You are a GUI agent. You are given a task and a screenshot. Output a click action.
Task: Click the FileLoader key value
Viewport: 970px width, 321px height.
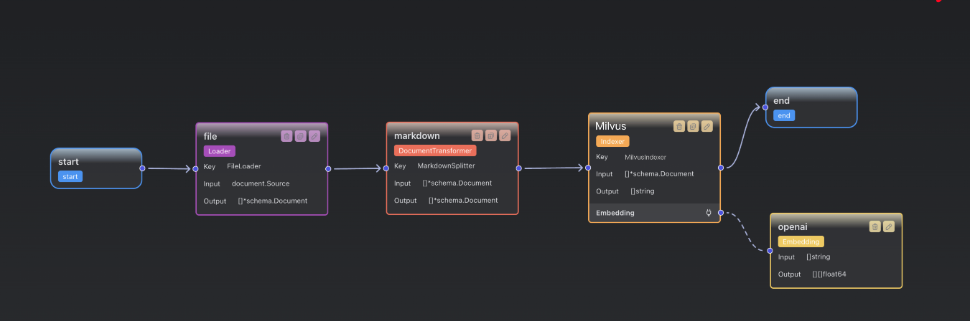tap(244, 166)
